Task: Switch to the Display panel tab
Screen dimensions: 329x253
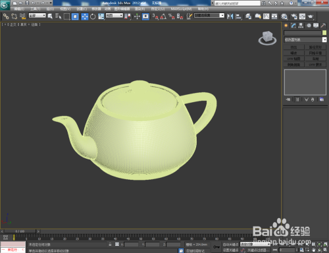Action: pyautogui.click(x=316, y=26)
